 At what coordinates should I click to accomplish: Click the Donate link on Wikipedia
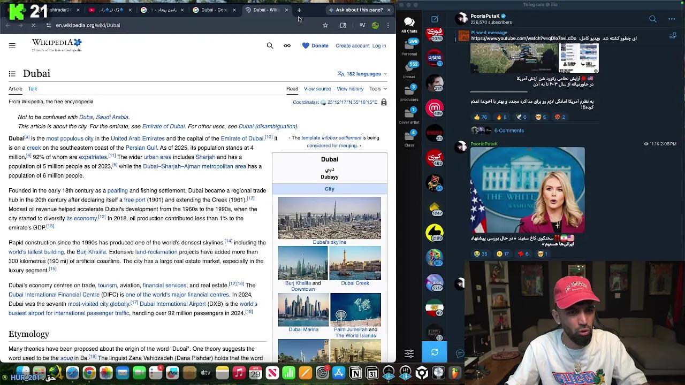pos(315,45)
